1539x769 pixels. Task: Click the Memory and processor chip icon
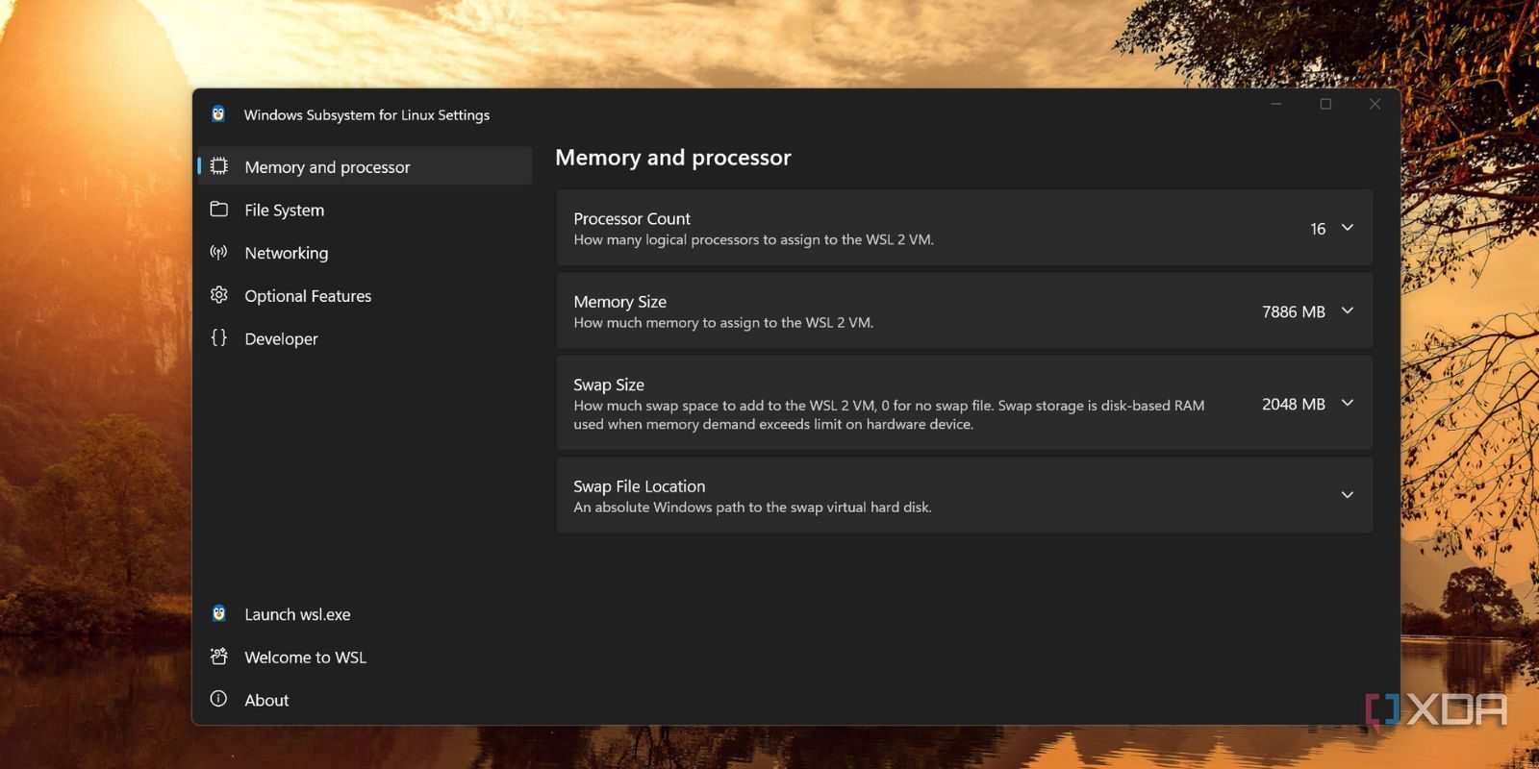219,166
